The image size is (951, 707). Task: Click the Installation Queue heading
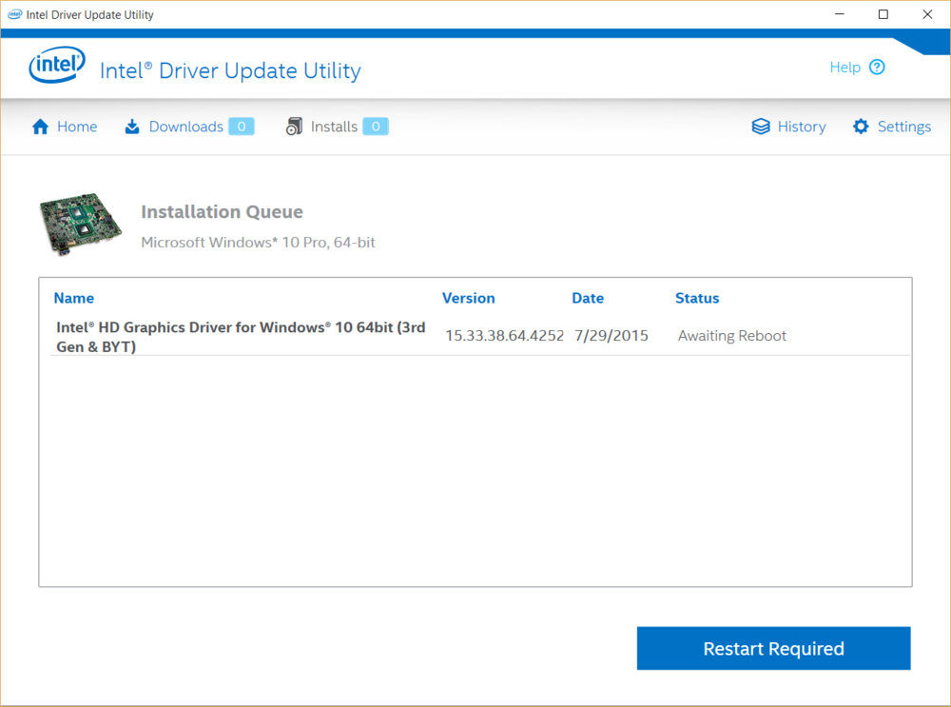tap(222, 212)
